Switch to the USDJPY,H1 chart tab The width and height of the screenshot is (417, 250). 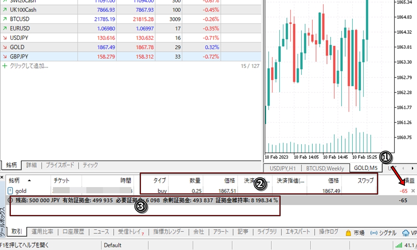(x=282, y=168)
